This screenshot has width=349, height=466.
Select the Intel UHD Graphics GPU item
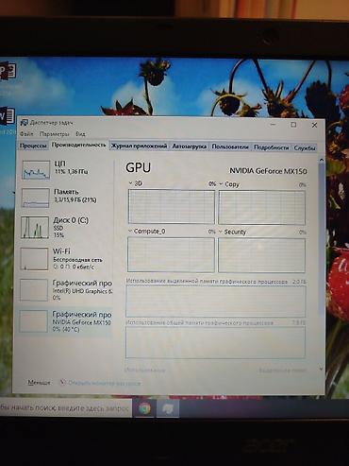point(66,290)
